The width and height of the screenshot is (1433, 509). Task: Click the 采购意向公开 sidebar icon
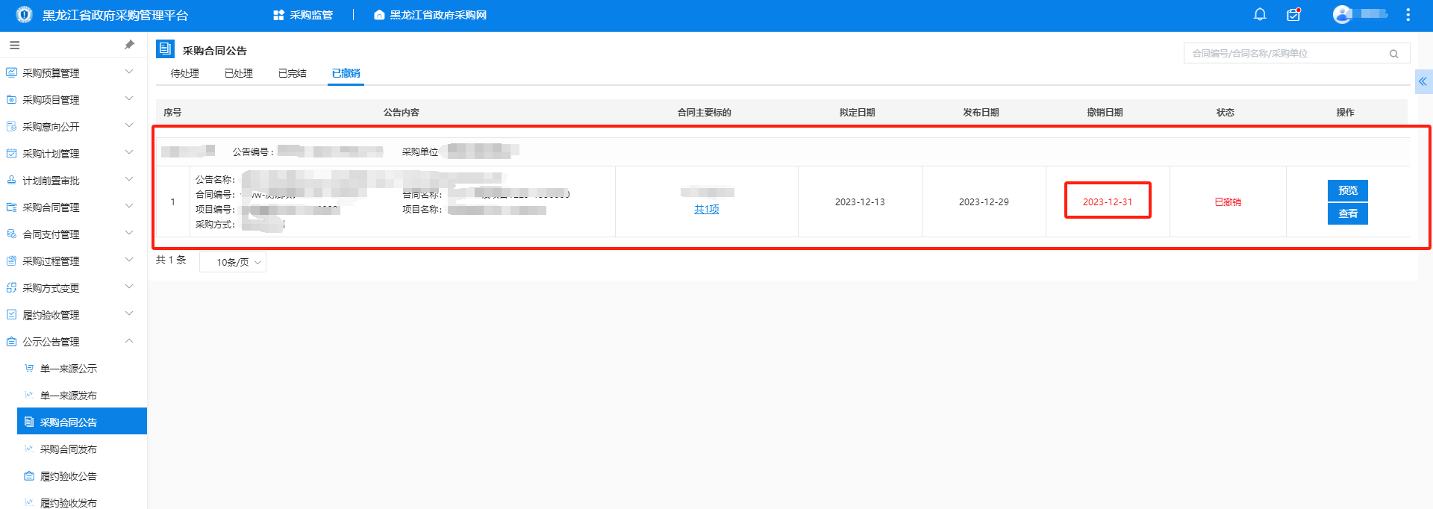click(11, 126)
